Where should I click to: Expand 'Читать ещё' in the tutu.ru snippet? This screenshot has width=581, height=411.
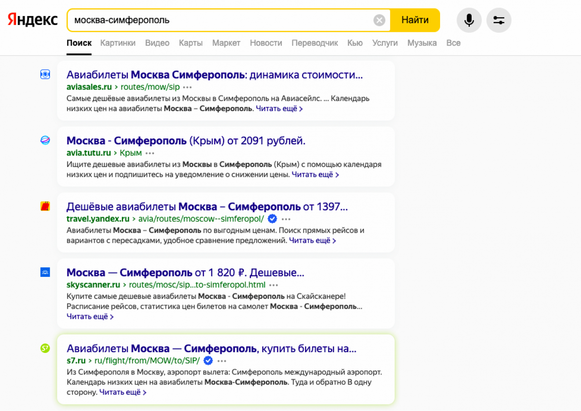point(315,174)
